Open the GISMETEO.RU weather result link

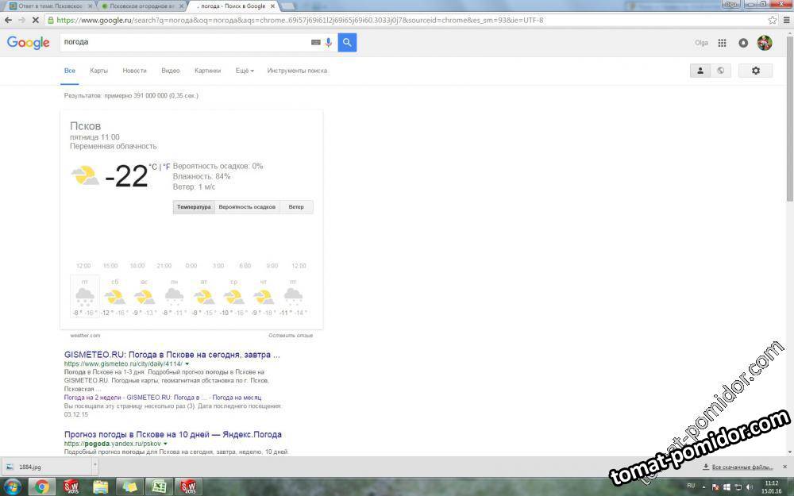coord(172,355)
